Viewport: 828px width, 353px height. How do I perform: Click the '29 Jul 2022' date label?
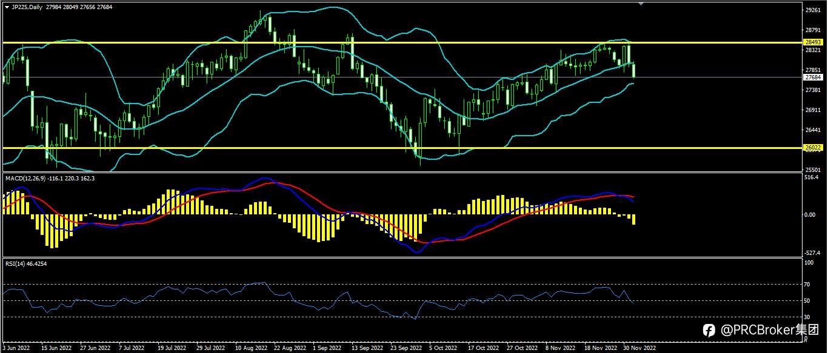click(x=210, y=348)
